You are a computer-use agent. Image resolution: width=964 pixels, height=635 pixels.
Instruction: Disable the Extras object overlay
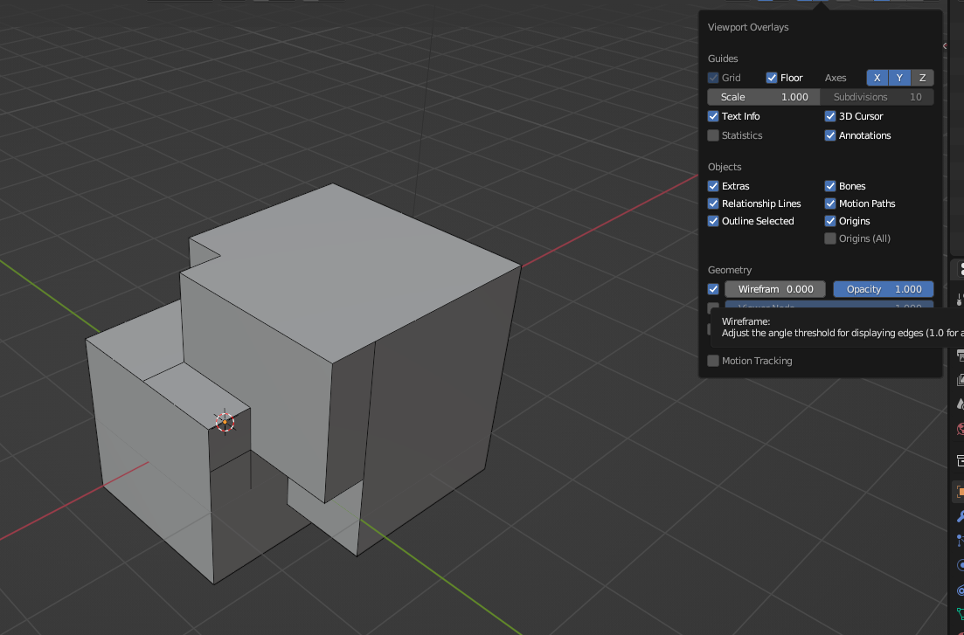coord(713,186)
